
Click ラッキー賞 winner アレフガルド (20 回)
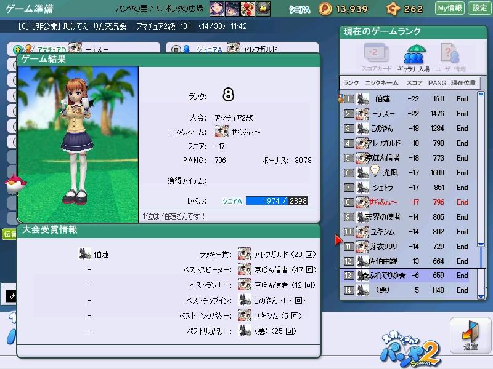[x=277, y=254]
